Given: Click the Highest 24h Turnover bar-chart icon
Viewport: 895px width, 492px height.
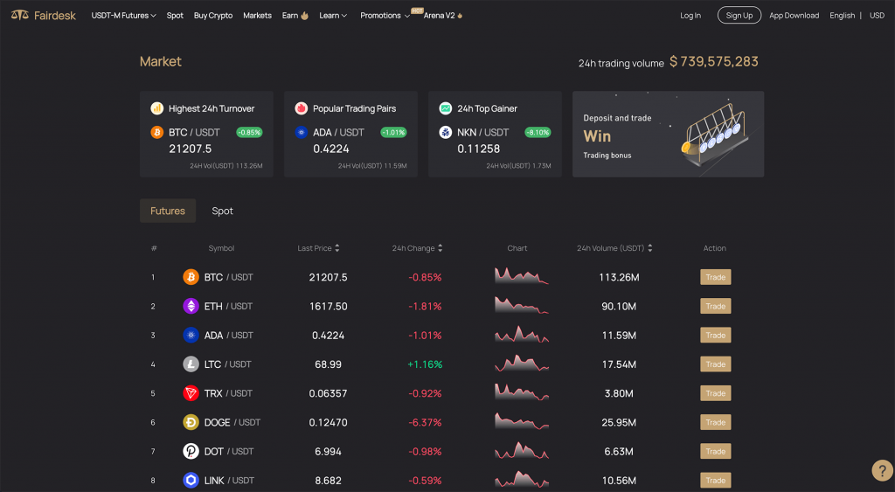Looking at the screenshot, I should [x=157, y=108].
